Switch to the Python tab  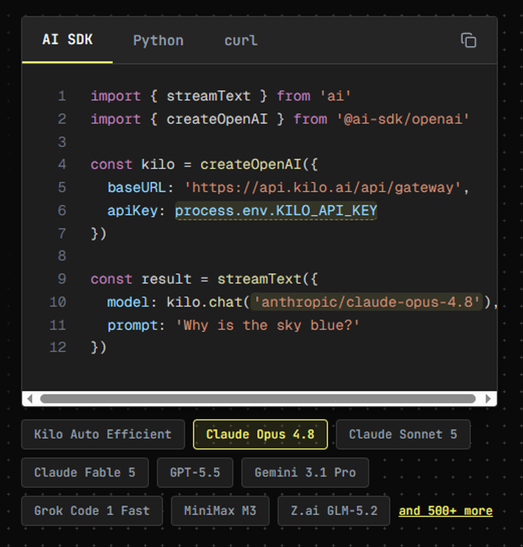click(158, 40)
